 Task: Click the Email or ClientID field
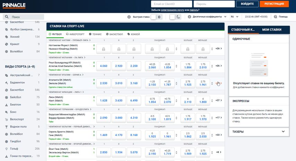(172, 4)
